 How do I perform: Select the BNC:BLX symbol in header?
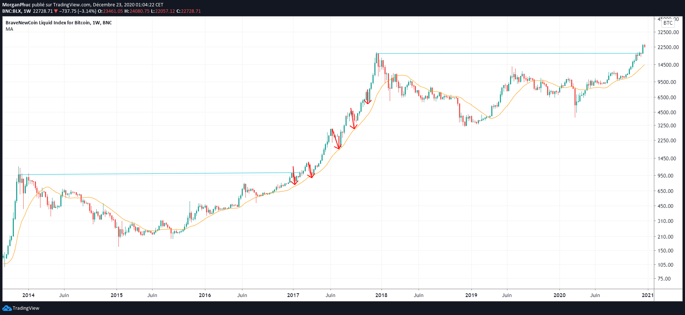coord(12,11)
